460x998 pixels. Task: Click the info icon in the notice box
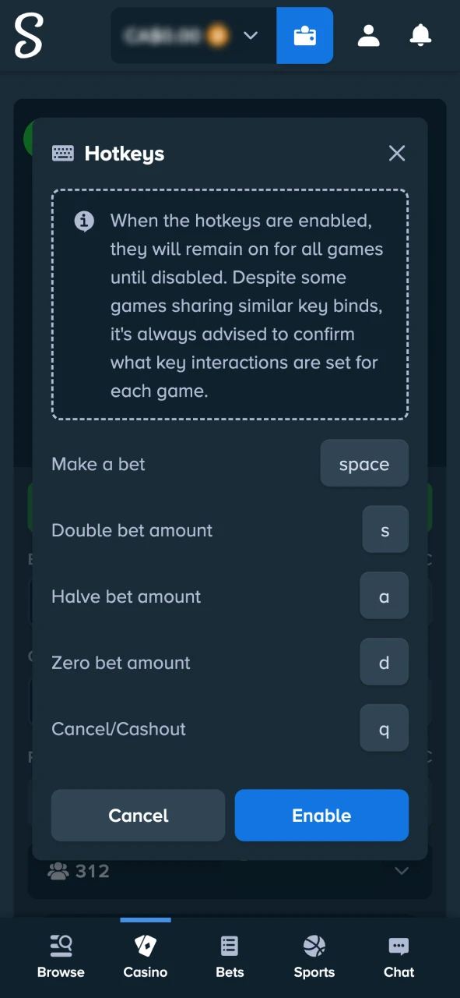84,221
